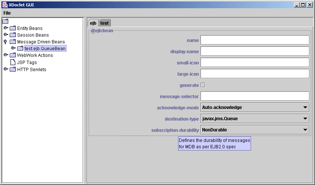Switch to the test tab
315x185 pixels.
[104, 23]
